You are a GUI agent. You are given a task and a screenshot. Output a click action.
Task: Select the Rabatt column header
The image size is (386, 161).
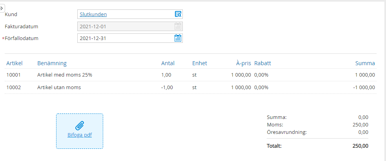262,63
